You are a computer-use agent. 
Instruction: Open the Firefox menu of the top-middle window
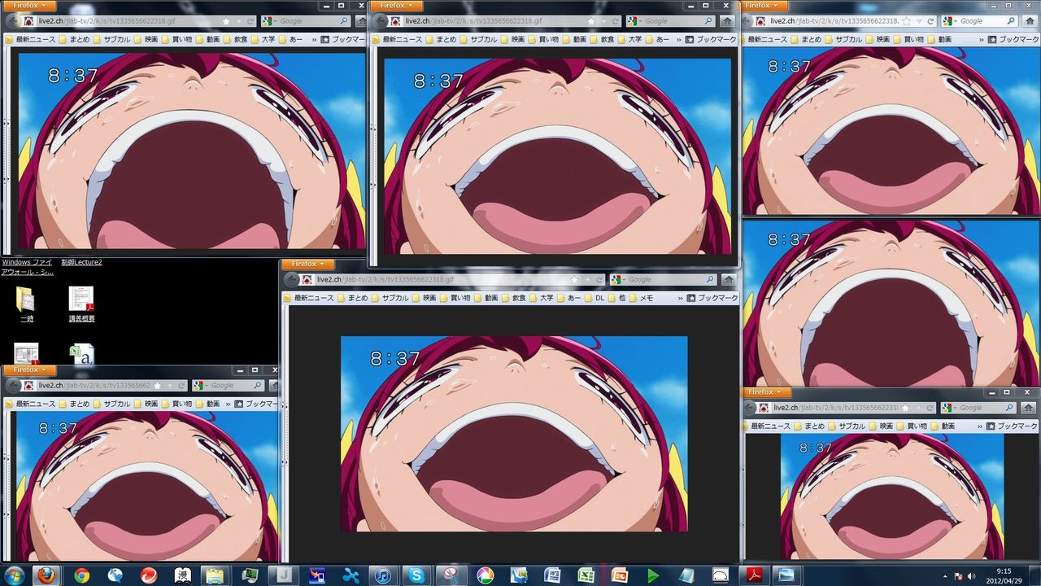coord(397,6)
